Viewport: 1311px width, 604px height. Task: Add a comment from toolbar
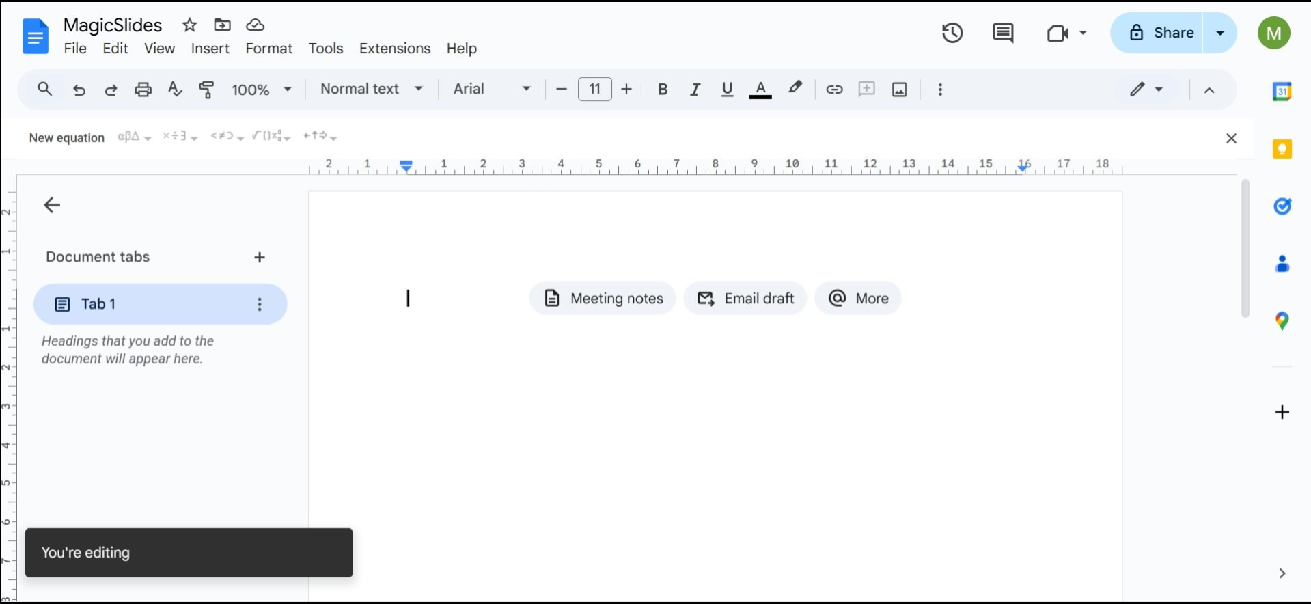[x=866, y=89]
